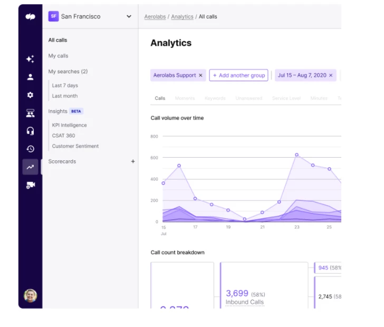
Task: Open the Aerolabs Support group chip
Action: [x=175, y=75]
